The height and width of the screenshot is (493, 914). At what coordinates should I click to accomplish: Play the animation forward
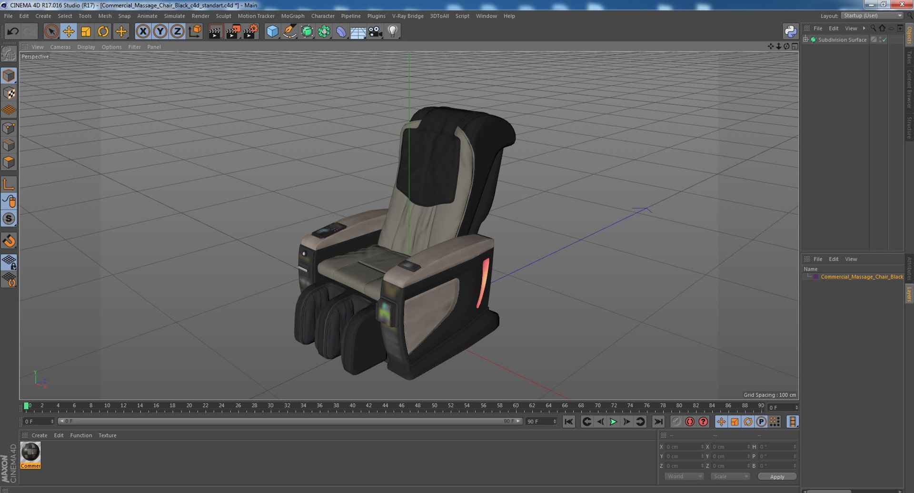[x=613, y=422]
